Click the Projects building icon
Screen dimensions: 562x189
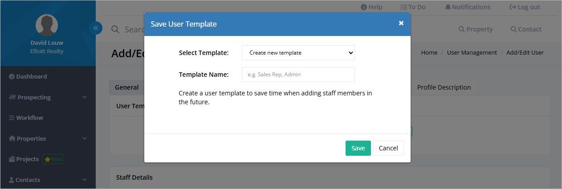pyautogui.click(x=12, y=159)
